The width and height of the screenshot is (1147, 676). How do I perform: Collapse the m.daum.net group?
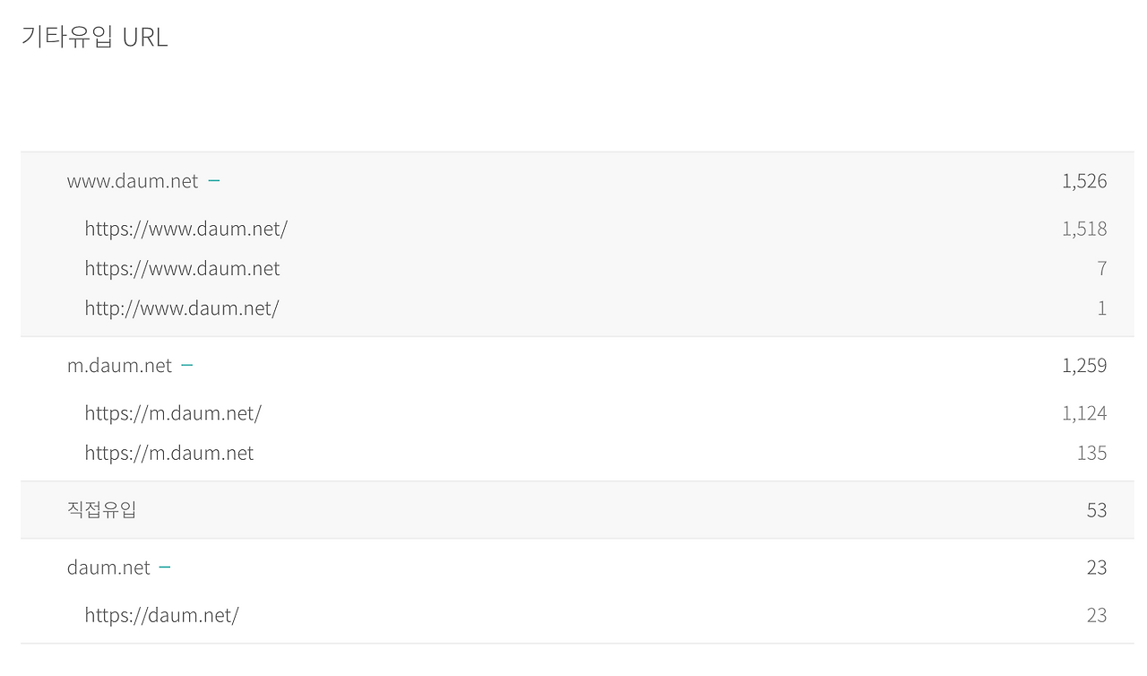pos(187,365)
